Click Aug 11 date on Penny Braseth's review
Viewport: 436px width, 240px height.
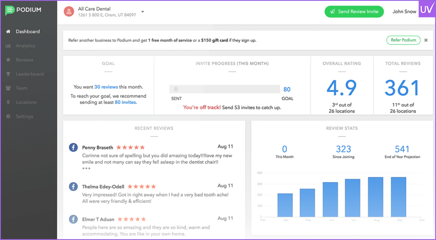(x=225, y=147)
